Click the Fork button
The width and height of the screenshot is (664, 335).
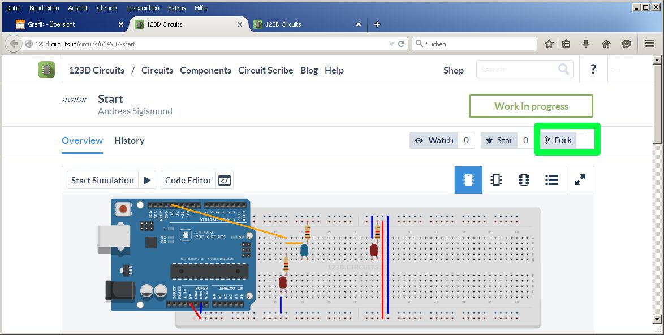click(x=558, y=140)
